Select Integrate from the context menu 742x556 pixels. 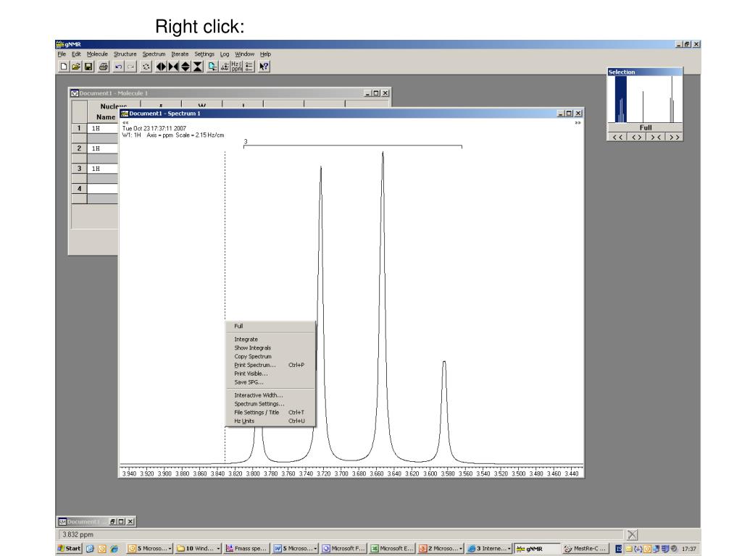click(246, 339)
